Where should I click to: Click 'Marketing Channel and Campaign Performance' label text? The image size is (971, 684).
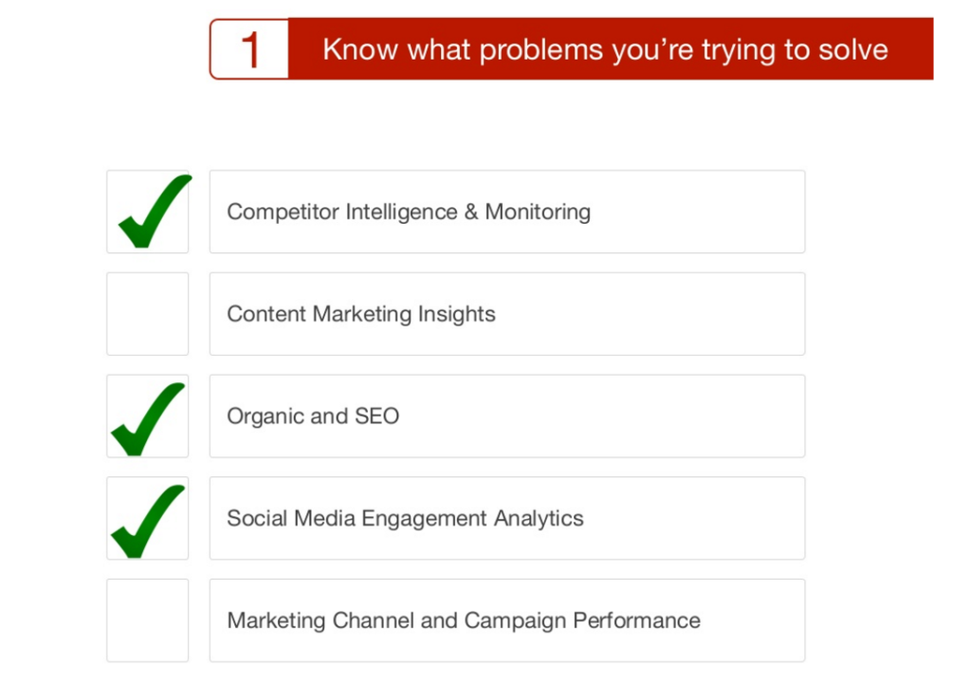464,620
